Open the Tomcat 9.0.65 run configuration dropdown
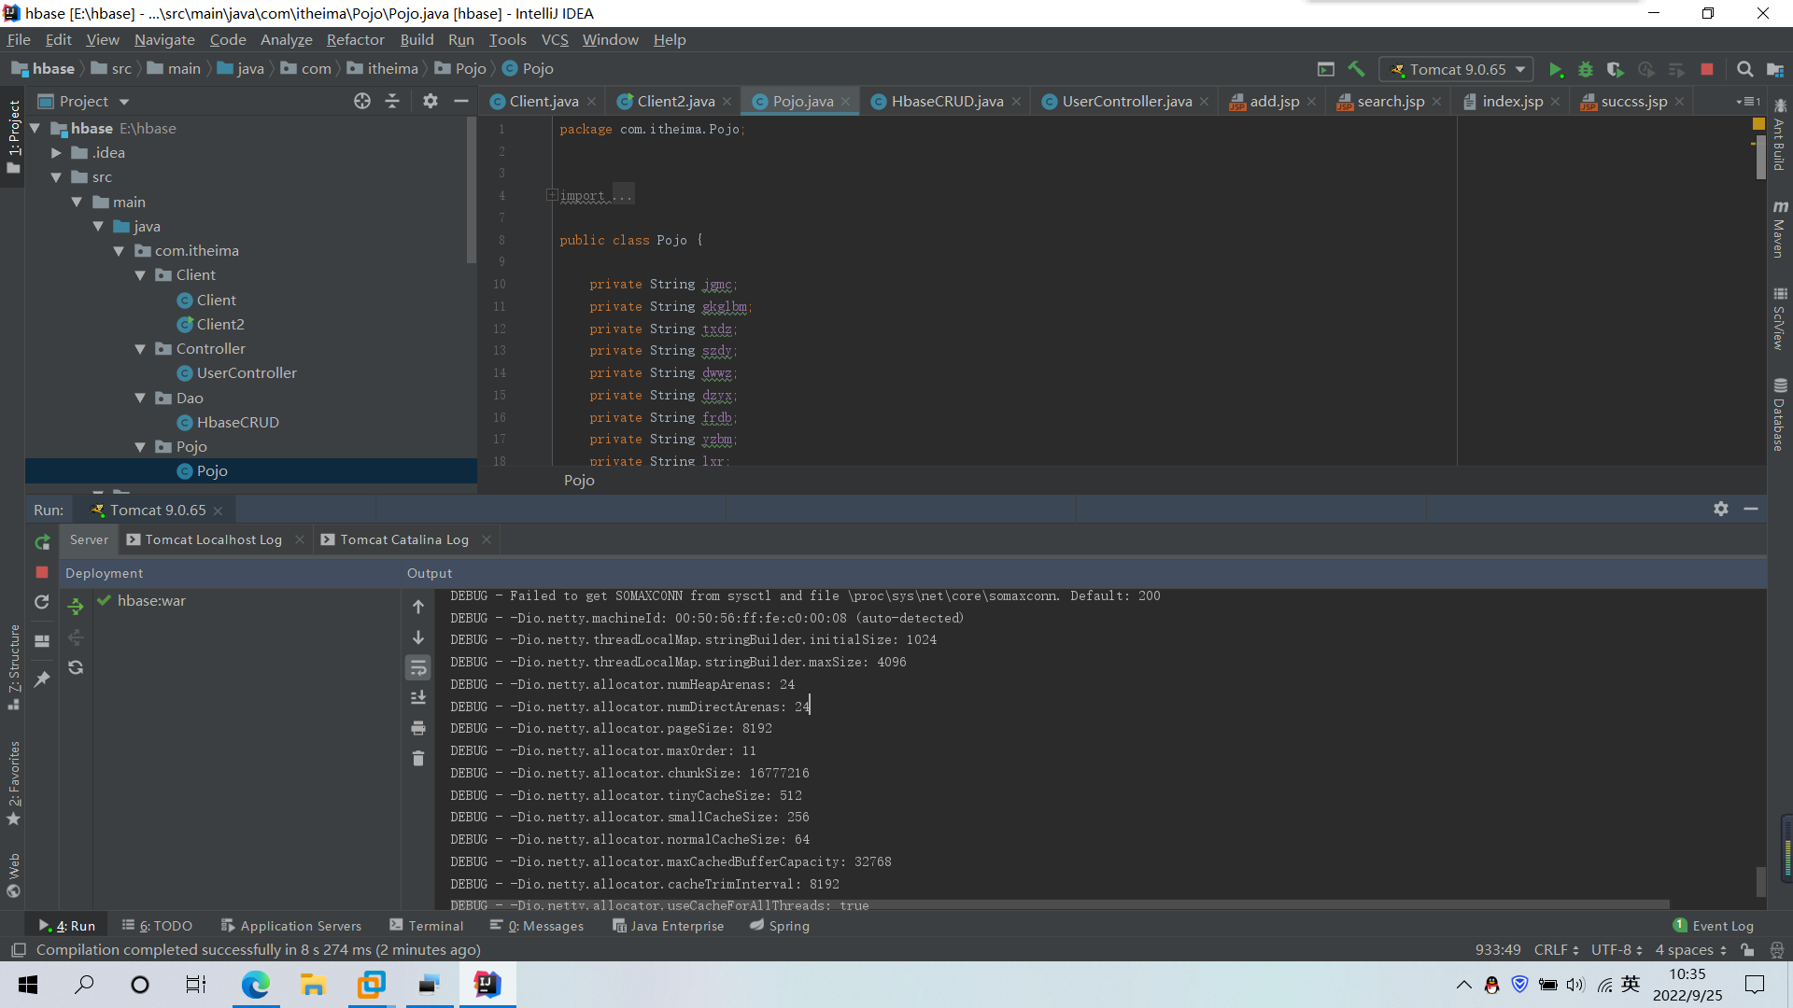Viewport: 1793px width, 1008px height. coord(1459,70)
